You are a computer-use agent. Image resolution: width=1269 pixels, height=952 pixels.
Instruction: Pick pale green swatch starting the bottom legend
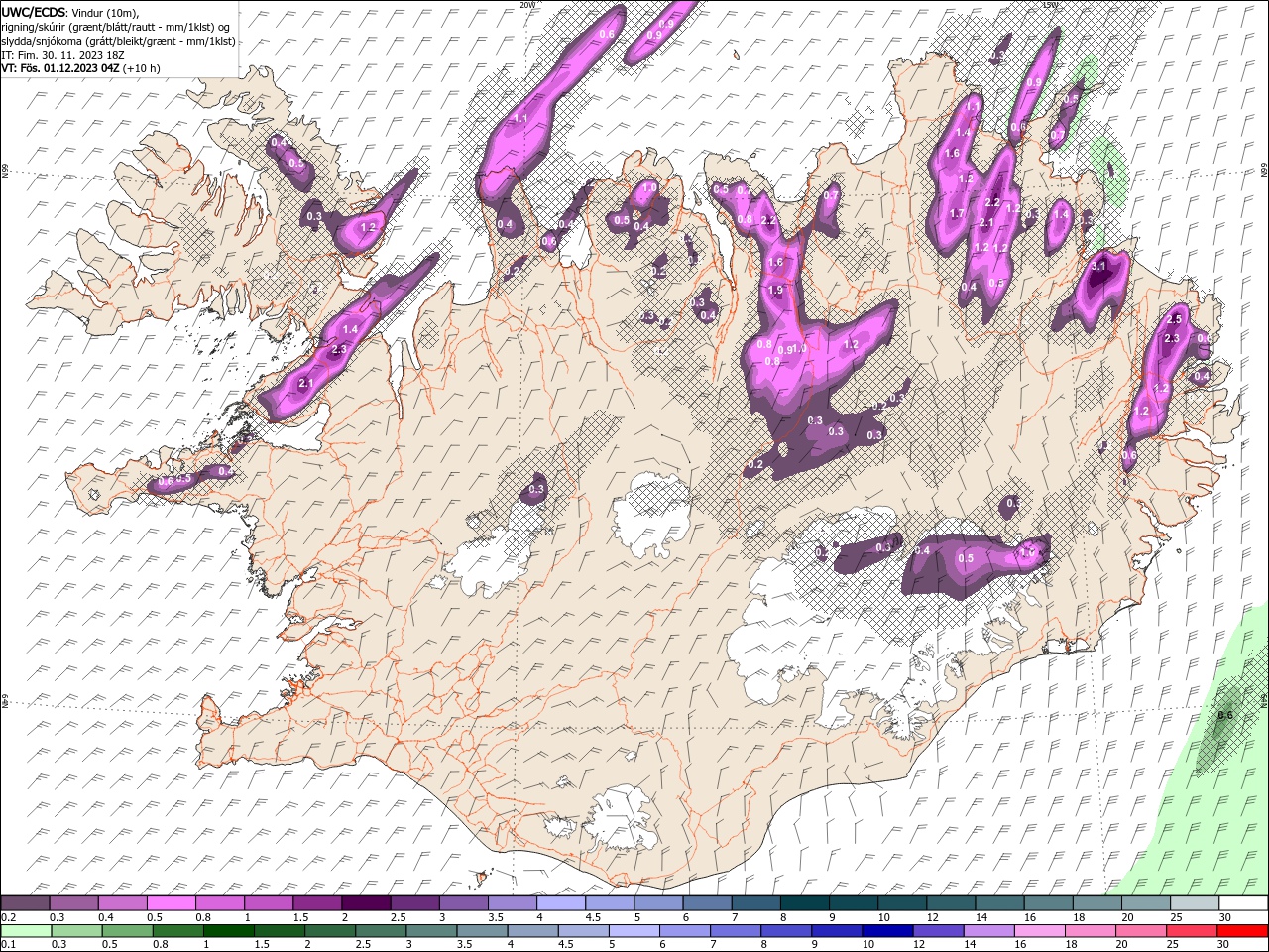click(x=25, y=931)
